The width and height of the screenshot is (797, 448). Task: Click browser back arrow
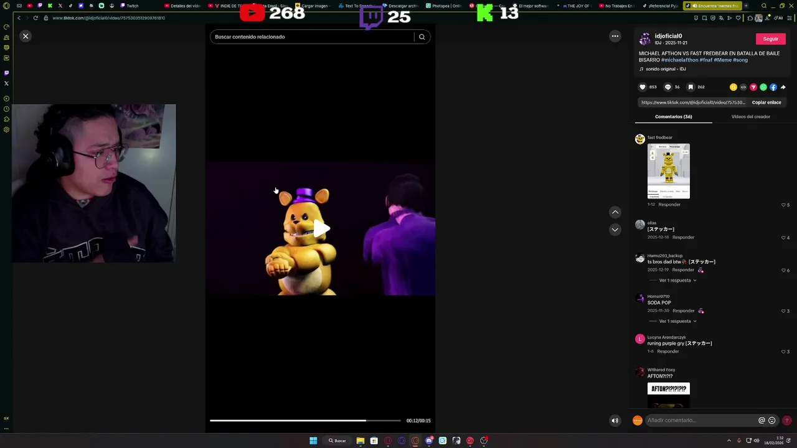[x=19, y=18]
